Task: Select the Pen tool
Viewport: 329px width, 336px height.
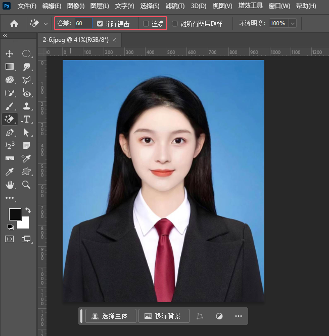Action: coord(10,133)
